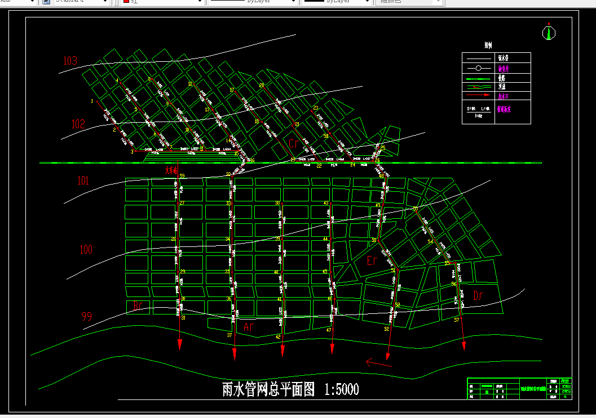Select the drainage zone label Cr
This screenshot has width=596, height=418.
(x=293, y=143)
